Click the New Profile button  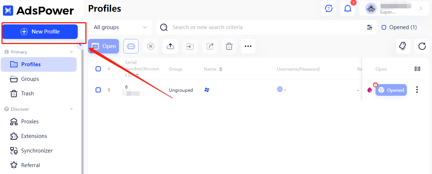(40, 32)
